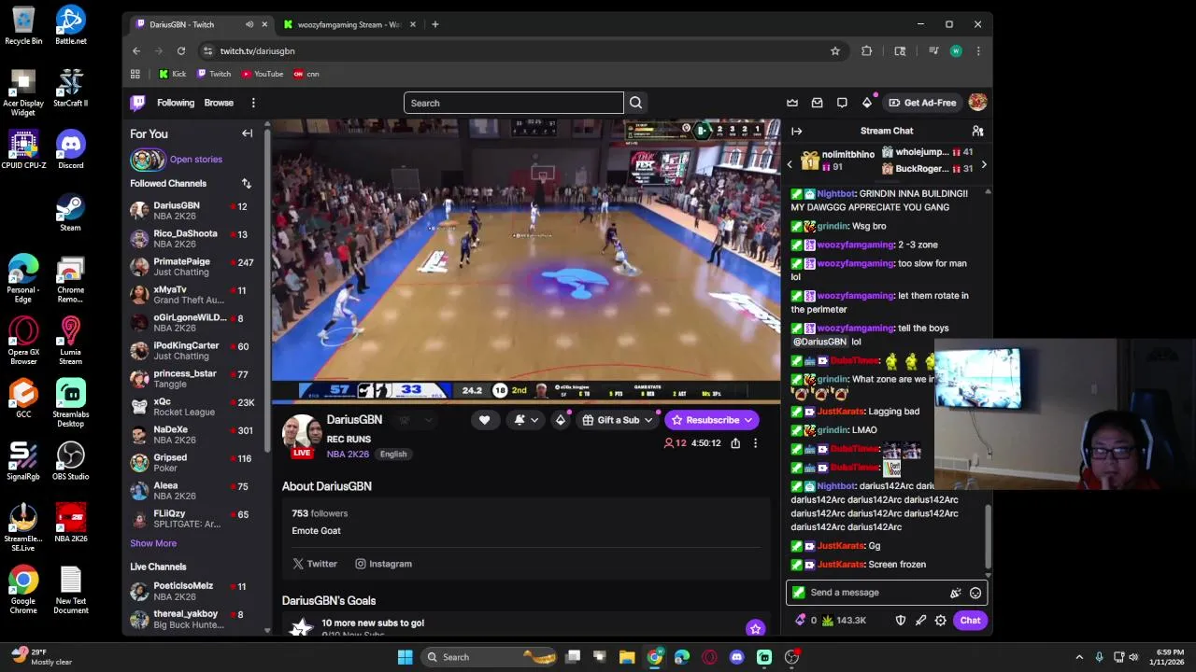Click the Bits cheer icon under the video

(x=561, y=420)
